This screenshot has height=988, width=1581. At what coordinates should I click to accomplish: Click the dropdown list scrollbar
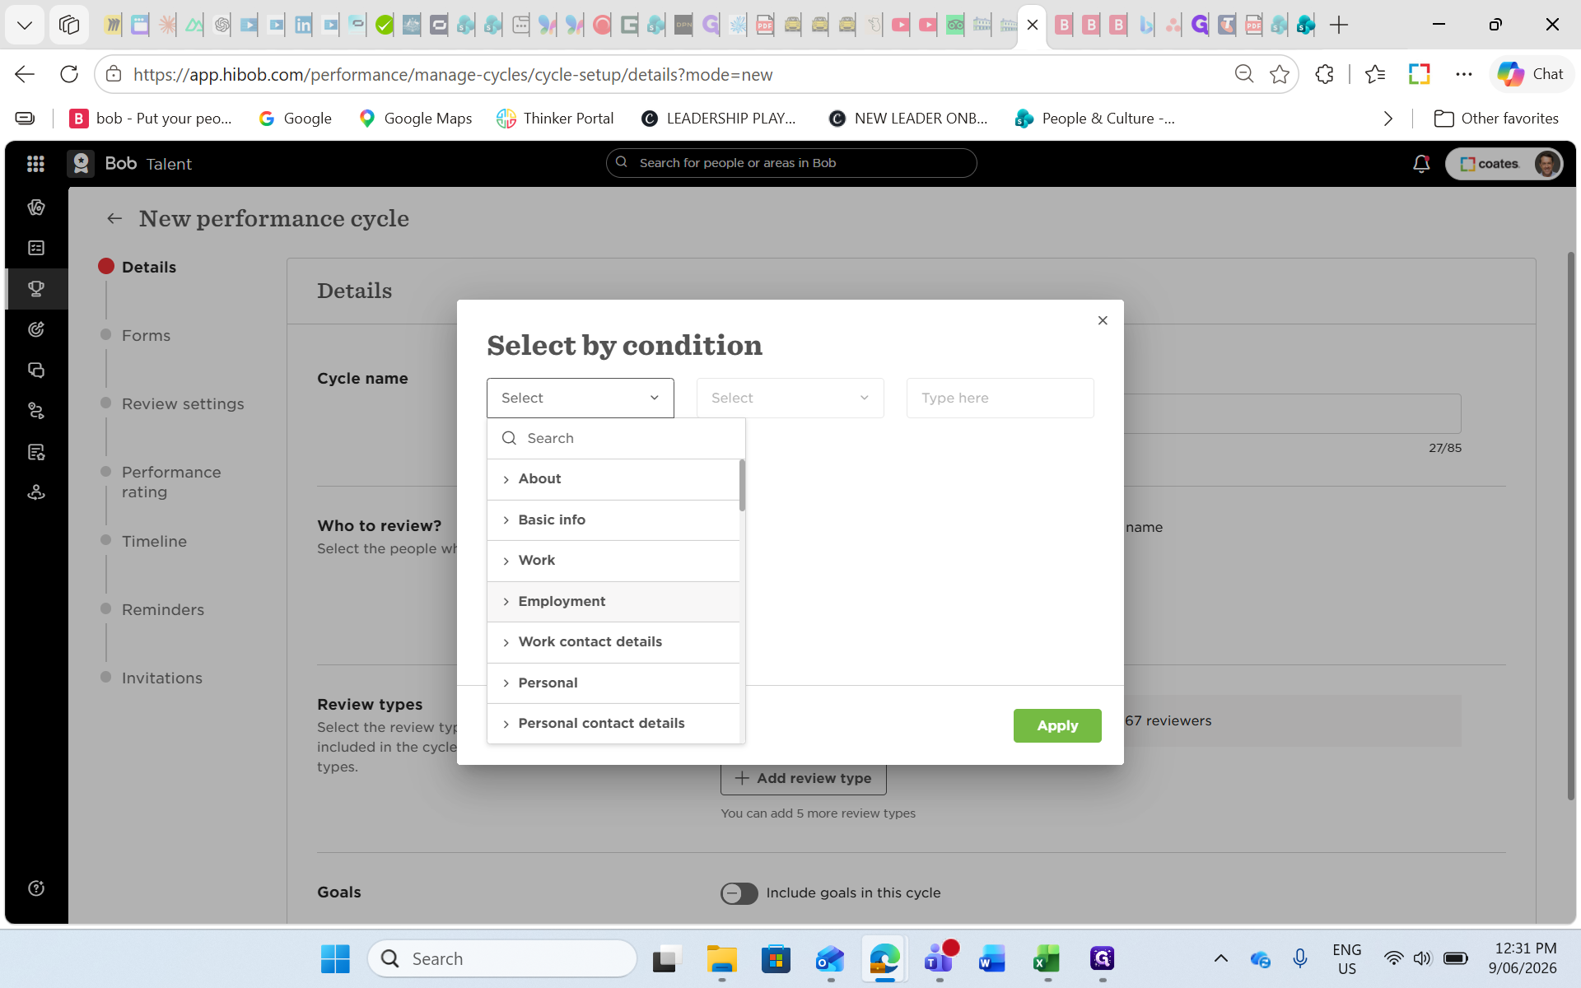[x=742, y=486]
